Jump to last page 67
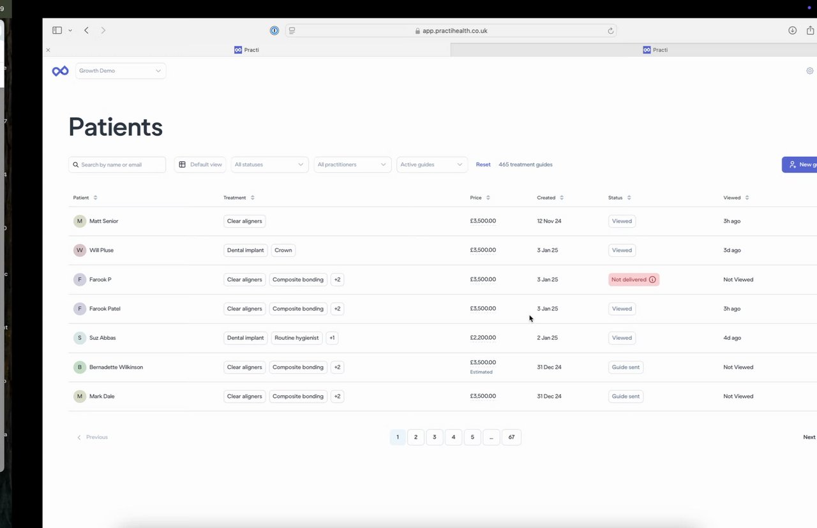Screen dimensions: 817x528 511,437
